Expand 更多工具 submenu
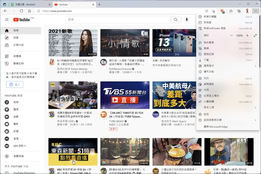Image resolution: width=261 pixels, height=174 pixels. pos(228,107)
